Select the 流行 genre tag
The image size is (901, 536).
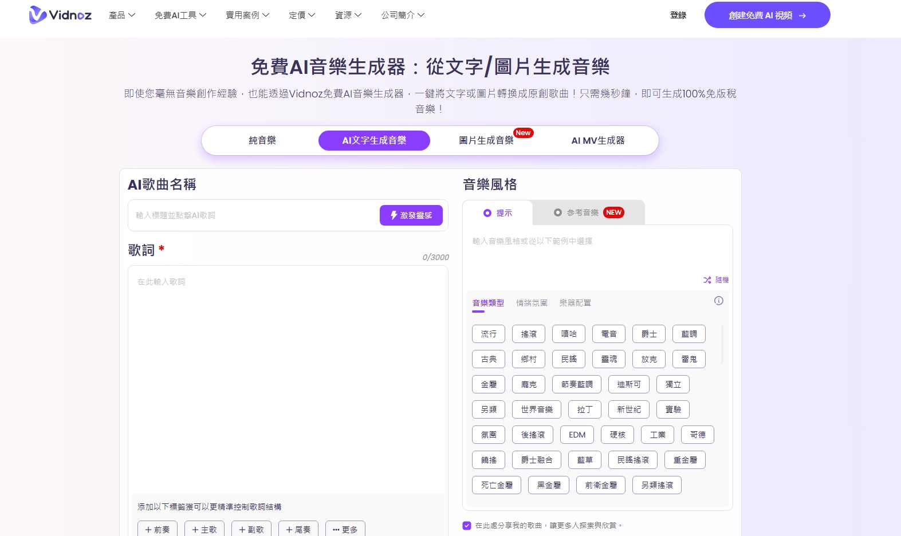point(489,334)
